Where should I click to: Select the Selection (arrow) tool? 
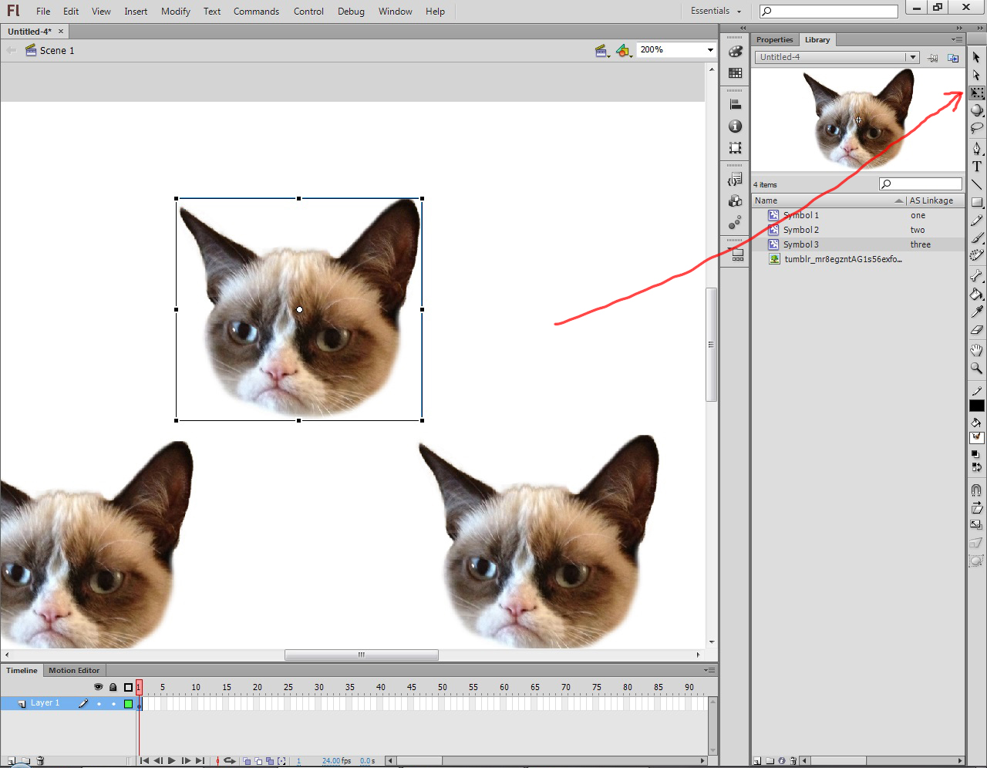[976, 57]
